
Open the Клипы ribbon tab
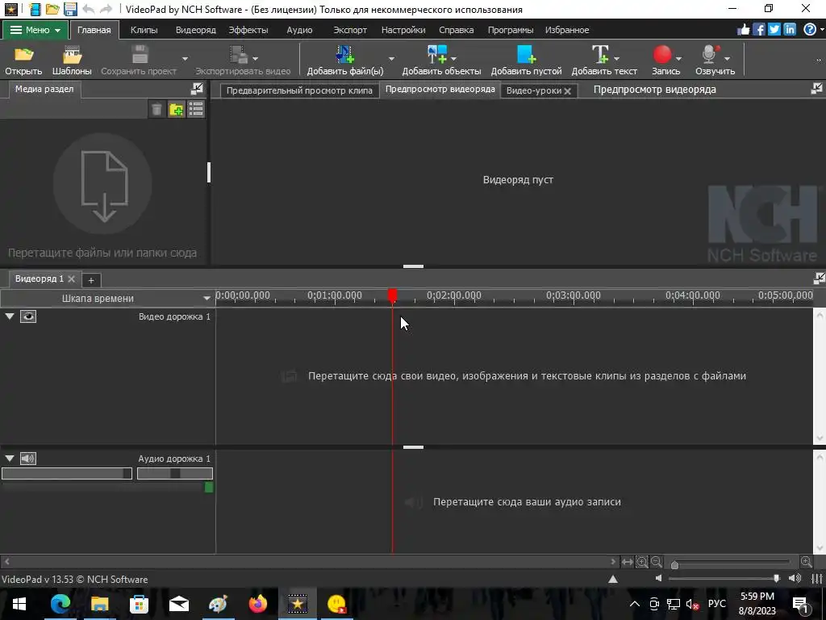tap(144, 30)
